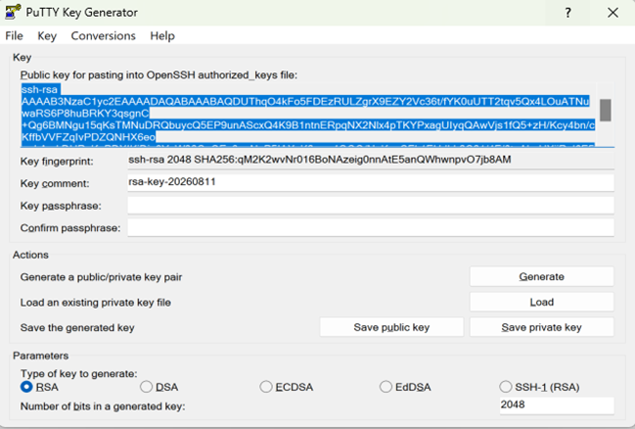Click 'Public key for pasting' label
The height and width of the screenshot is (429, 635).
click(x=159, y=75)
